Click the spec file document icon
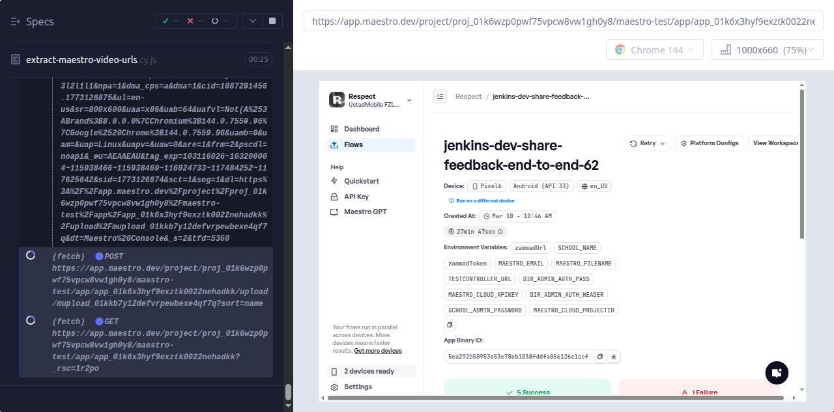 (x=16, y=60)
